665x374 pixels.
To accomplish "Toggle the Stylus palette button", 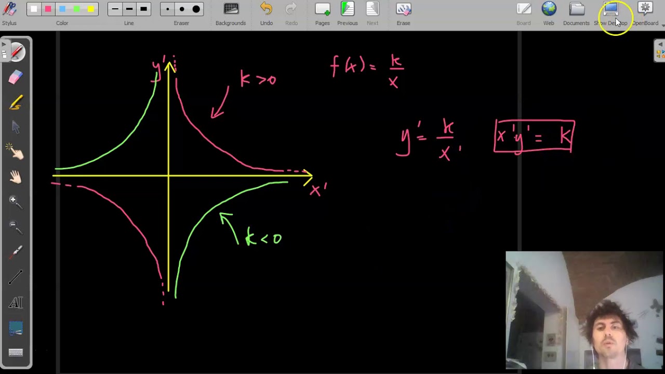I will [9, 14].
